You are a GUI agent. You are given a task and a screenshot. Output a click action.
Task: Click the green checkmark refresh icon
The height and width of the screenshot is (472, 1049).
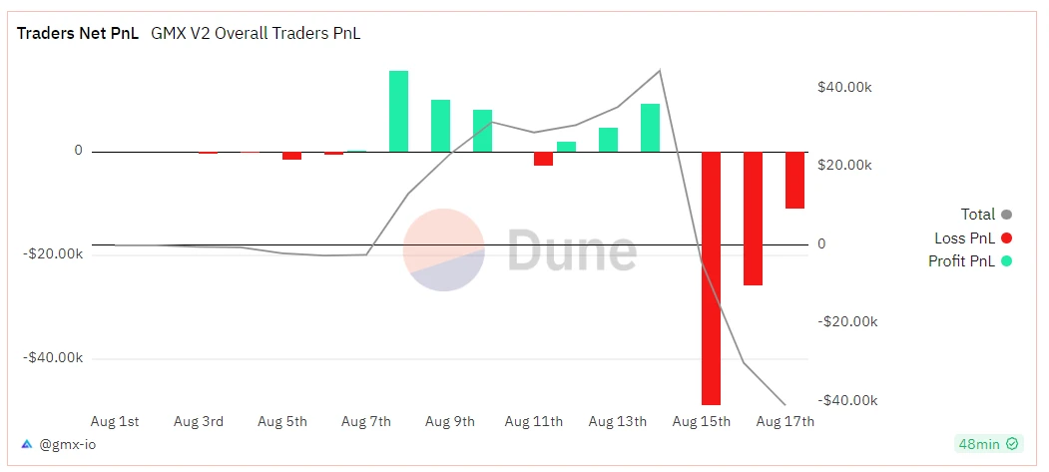tap(1013, 444)
